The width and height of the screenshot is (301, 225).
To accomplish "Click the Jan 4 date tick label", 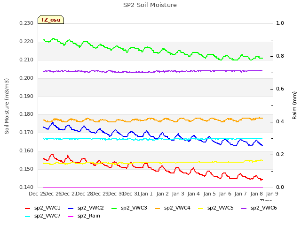I will (194, 194).
